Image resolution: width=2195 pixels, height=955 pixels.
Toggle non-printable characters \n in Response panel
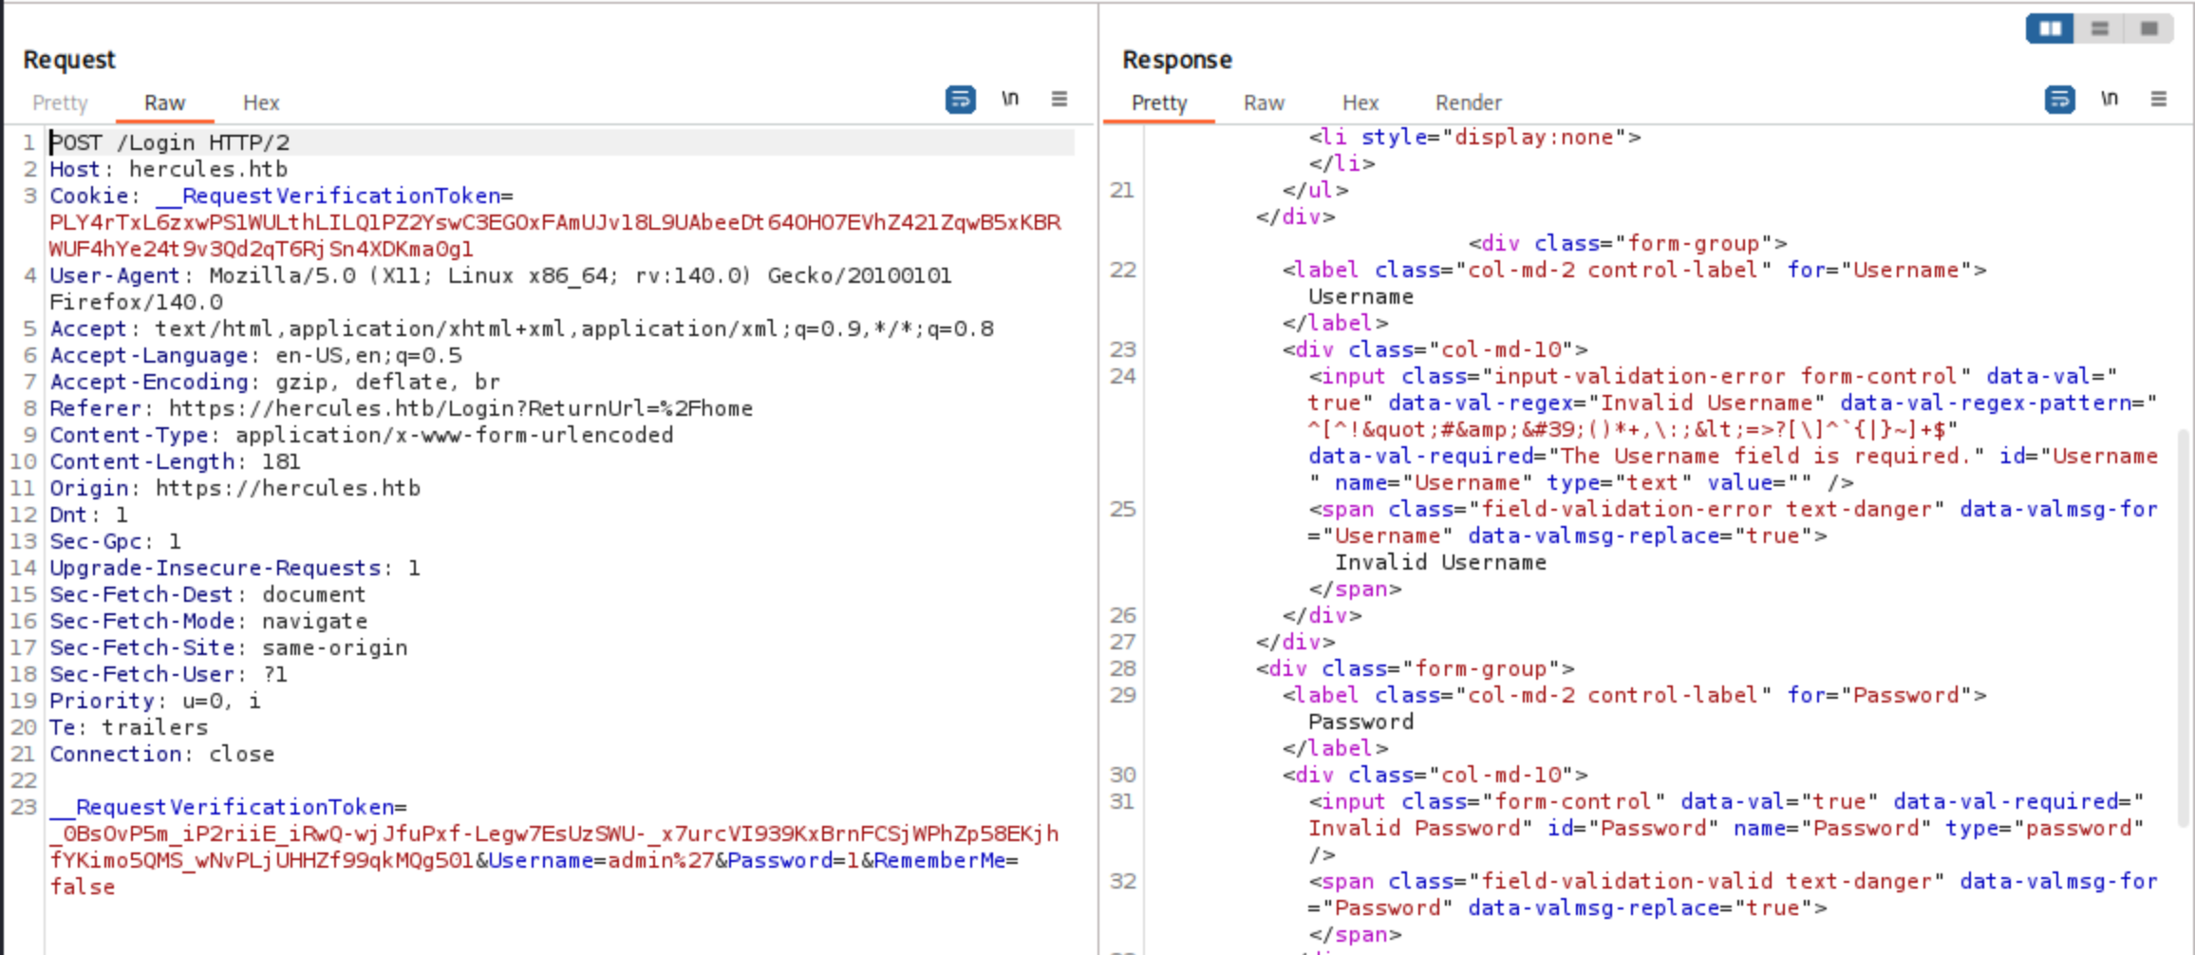coord(2109,99)
